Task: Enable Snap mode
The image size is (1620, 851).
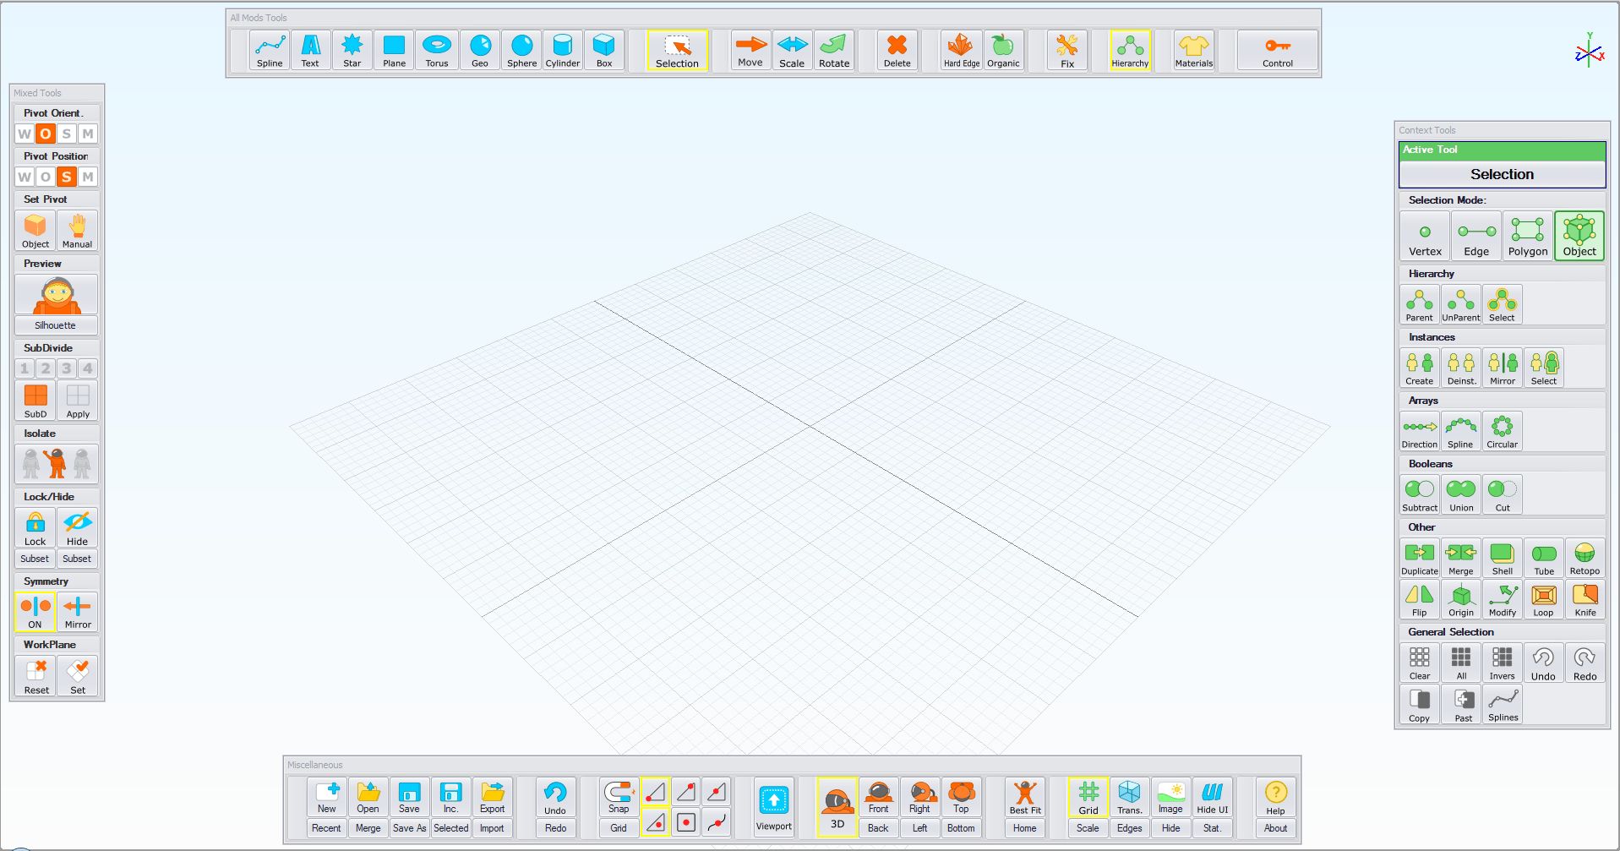Action: click(618, 796)
